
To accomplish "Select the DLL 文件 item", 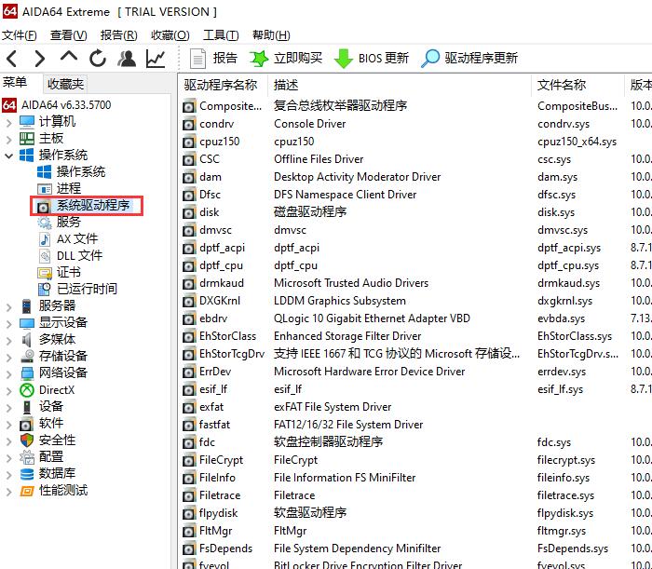I will point(79,255).
